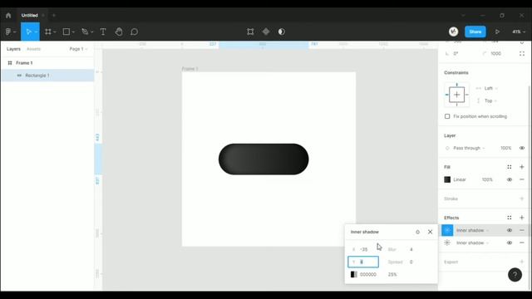Click the independent corners icon
The image size is (532, 299).
[x=522, y=53]
